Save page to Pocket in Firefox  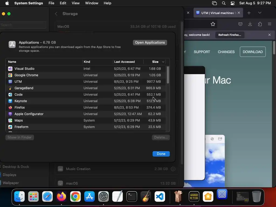[x=240, y=24]
